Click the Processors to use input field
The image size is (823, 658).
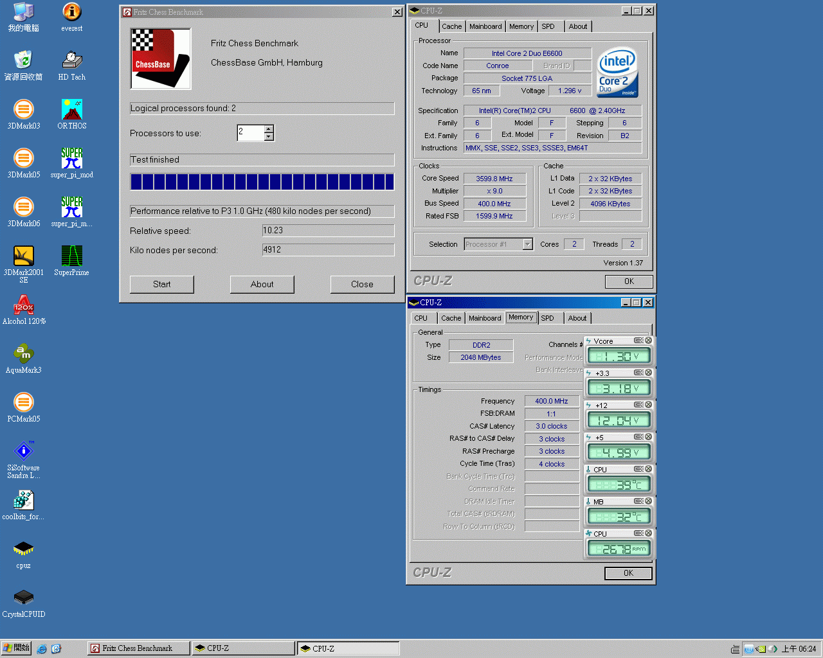pos(251,133)
